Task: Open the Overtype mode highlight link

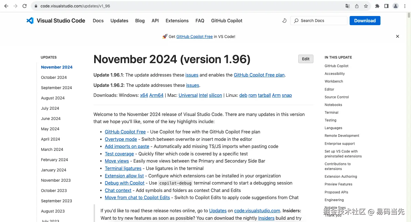Action: pos(121,139)
